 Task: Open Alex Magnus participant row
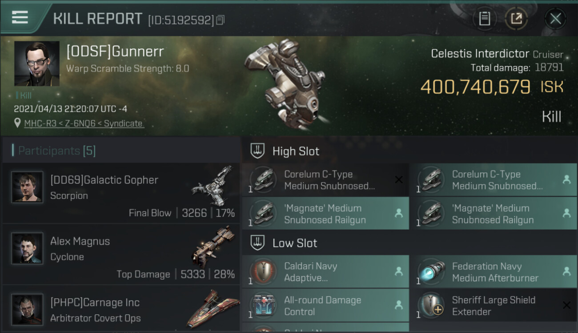click(121, 254)
